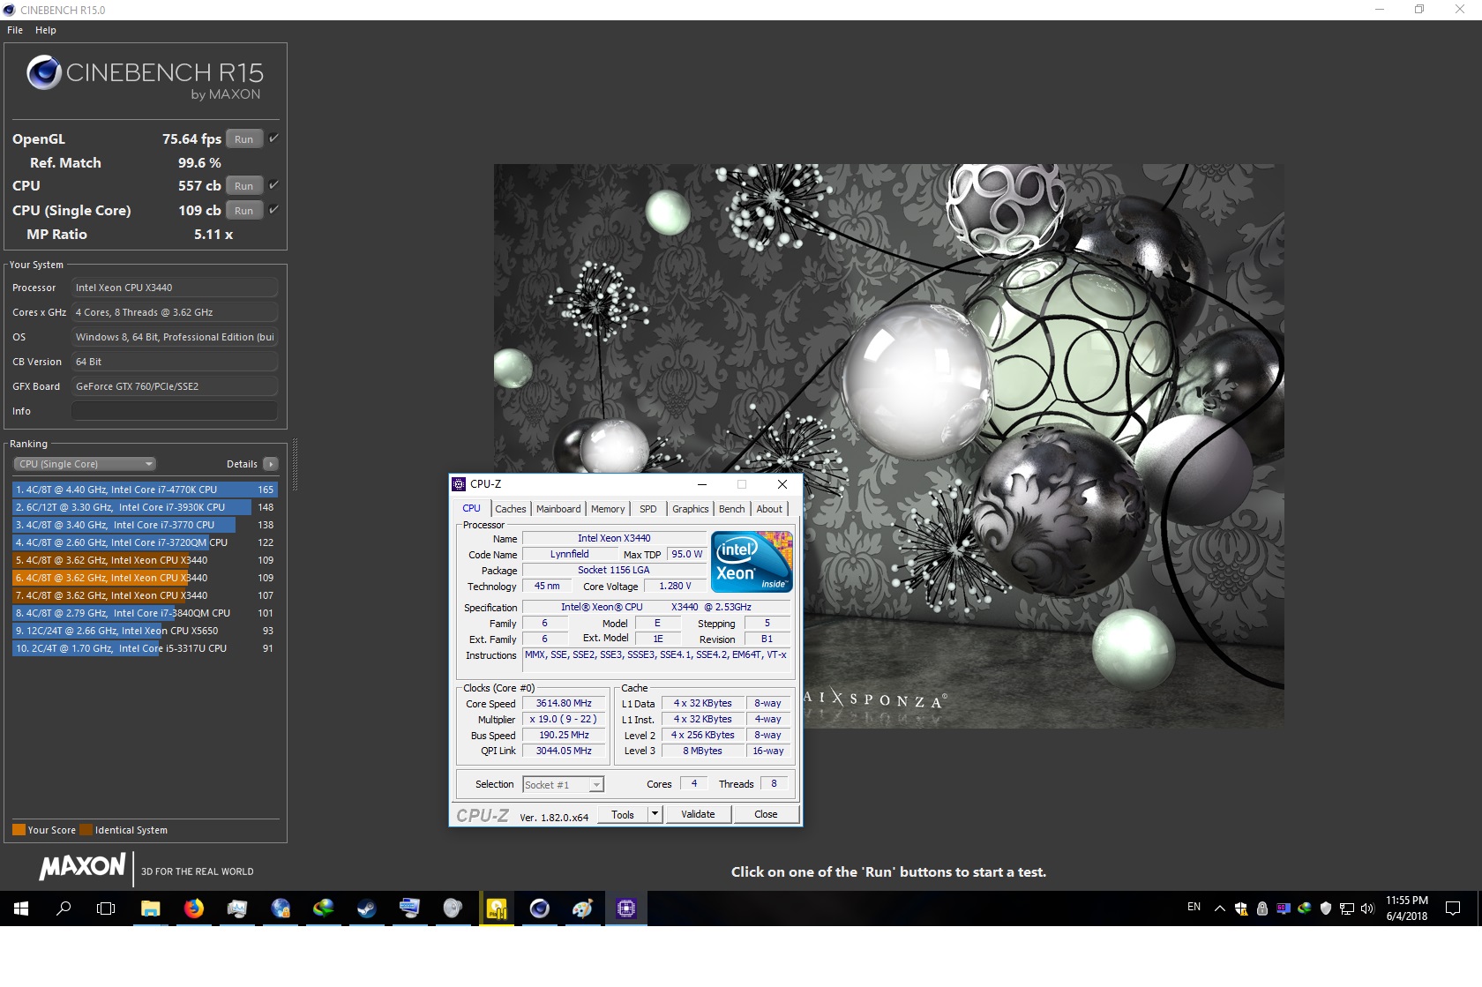
Task: Open the Windows Start menu
Action: 21,908
